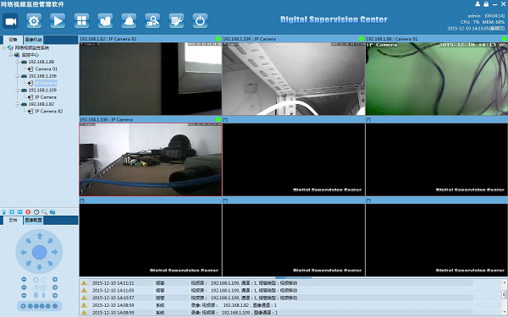The height and width of the screenshot is (317, 508).
Task: Open the log checklist toolbar icon
Action: point(177,21)
